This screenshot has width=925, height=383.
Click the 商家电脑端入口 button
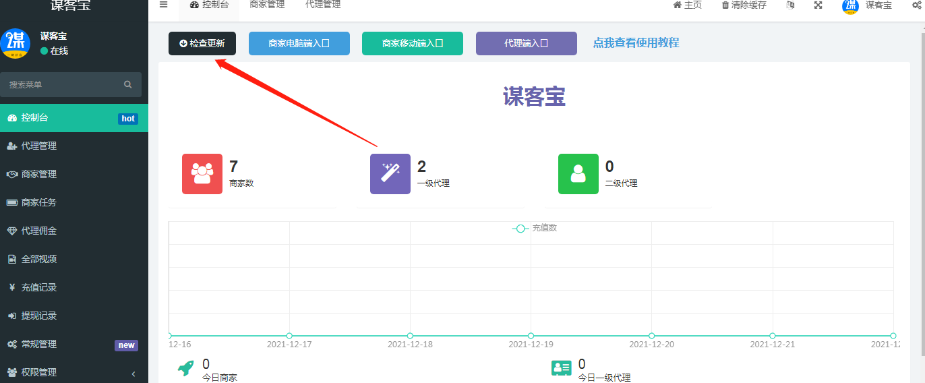click(299, 43)
